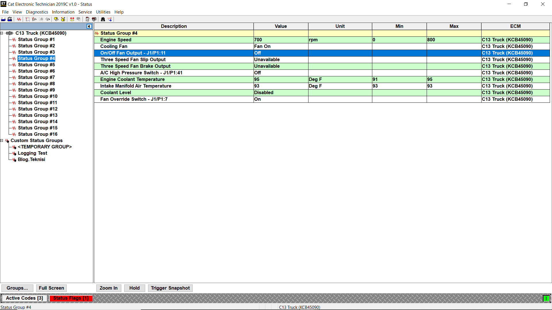Viewport: 552px width, 310px height.
Task: Select Status Group #10 in tree
Action: click(38, 96)
